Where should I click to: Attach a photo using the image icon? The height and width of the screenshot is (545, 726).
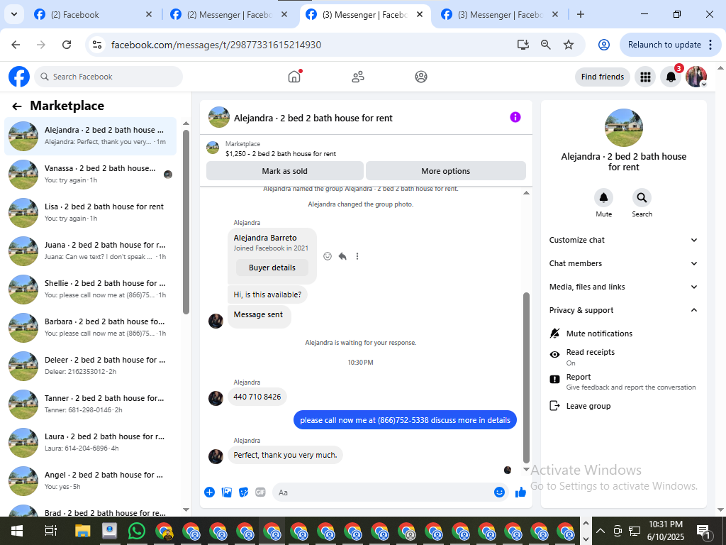227,492
